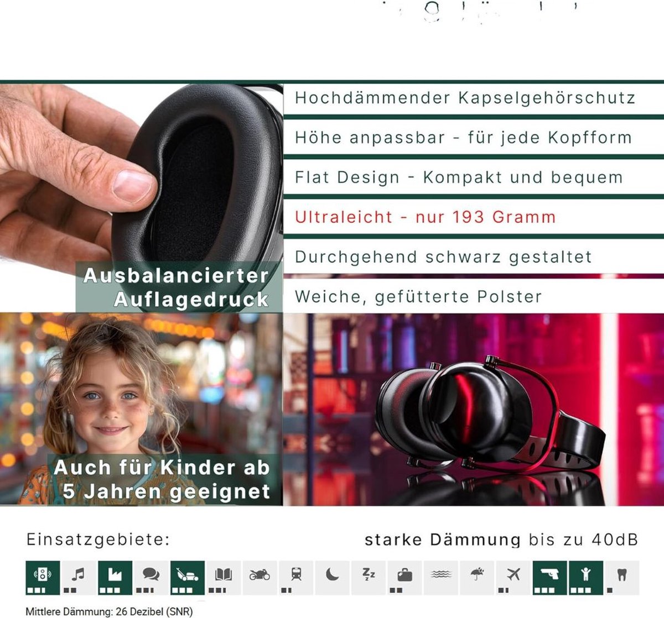Viewport: 664px width, 618px height.
Task: Click the motorcycle icon
Action: pyautogui.click(x=260, y=577)
